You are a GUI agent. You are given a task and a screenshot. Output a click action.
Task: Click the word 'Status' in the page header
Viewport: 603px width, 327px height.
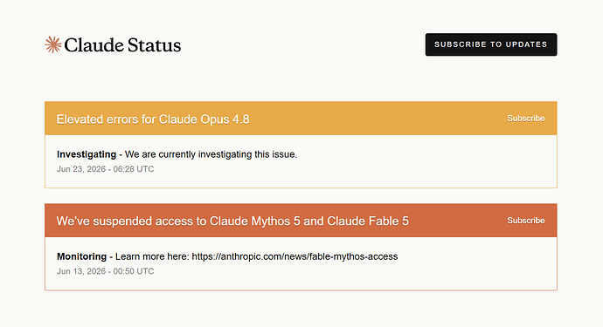(x=154, y=45)
